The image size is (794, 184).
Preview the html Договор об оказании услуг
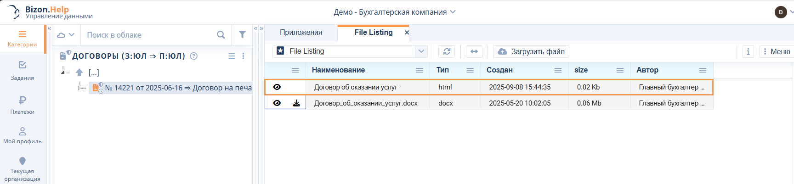point(277,87)
